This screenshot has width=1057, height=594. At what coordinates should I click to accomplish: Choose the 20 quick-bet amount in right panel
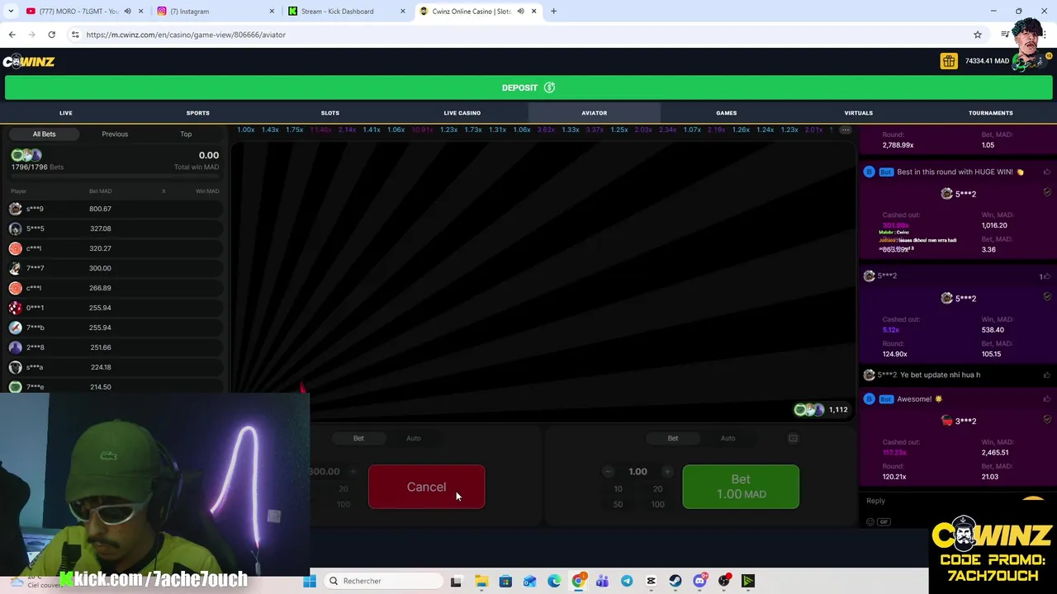tap(657, 489)
